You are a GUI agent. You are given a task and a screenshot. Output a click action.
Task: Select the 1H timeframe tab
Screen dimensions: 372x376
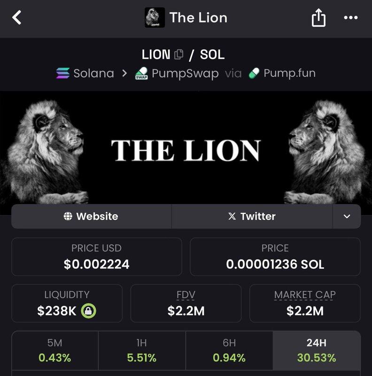(141, 351)
